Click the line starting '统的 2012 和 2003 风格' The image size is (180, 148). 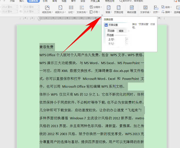point(92,134)
